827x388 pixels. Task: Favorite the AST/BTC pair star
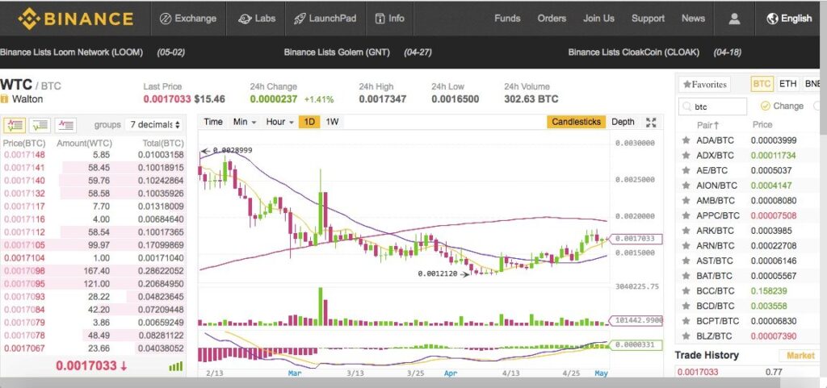pyautogui.click(x=686, y=261)
